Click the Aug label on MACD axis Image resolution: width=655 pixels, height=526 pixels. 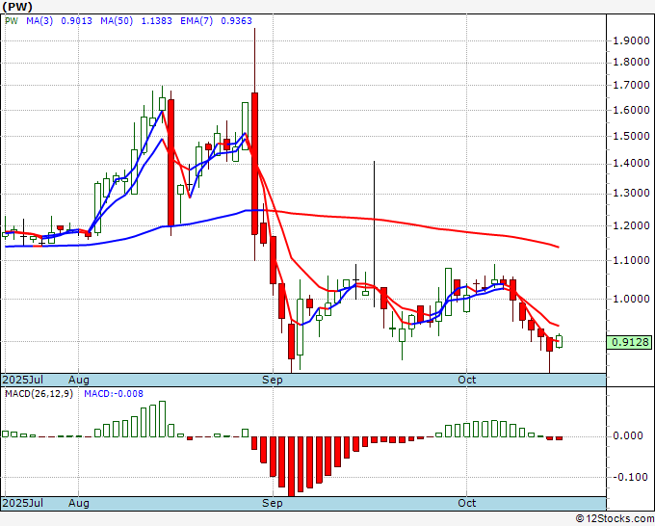(79, 503)
